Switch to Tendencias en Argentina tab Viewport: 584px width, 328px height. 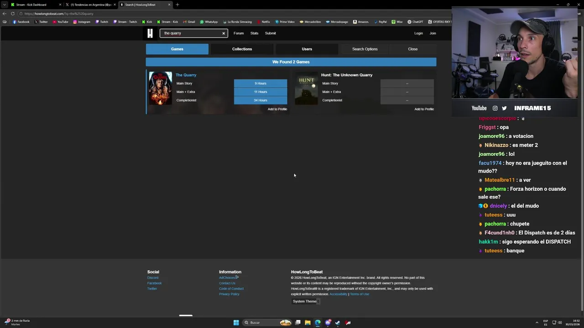point(90,5)
